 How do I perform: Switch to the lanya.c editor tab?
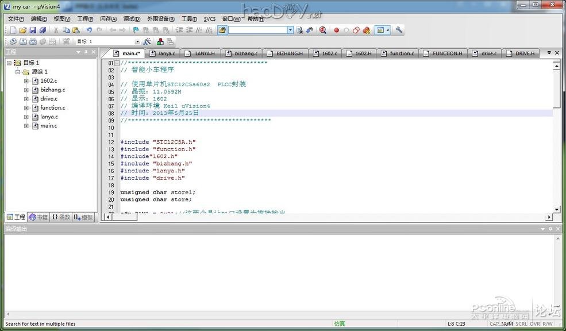point(166,53)
